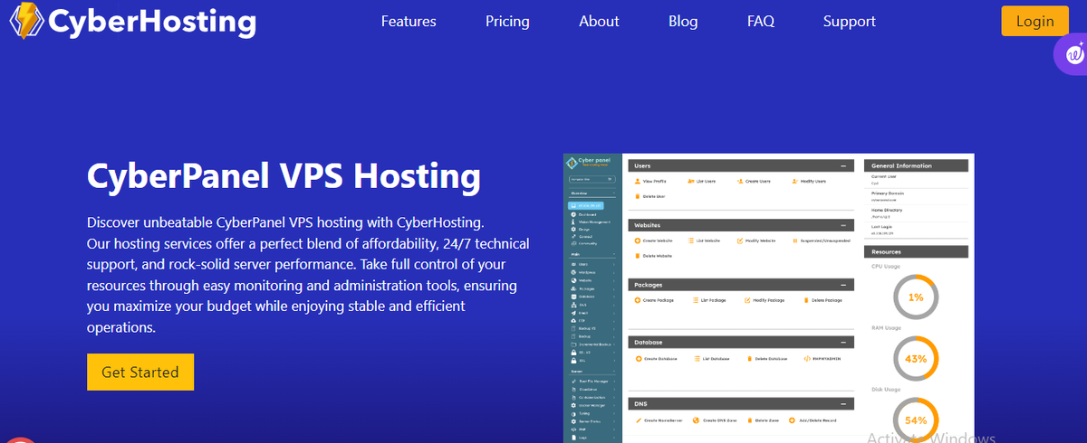The image size is (1087, 443).
Task: Click the Resources panel header
Action: [x=916, y=251]
